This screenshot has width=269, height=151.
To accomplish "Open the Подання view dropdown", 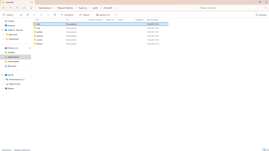I will (x=85, y=15).
